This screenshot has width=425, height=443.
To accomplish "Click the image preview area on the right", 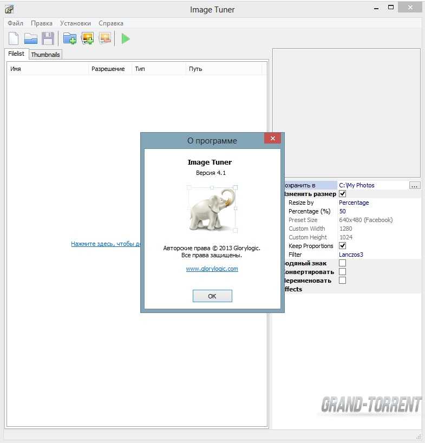I will click(346, 113).
